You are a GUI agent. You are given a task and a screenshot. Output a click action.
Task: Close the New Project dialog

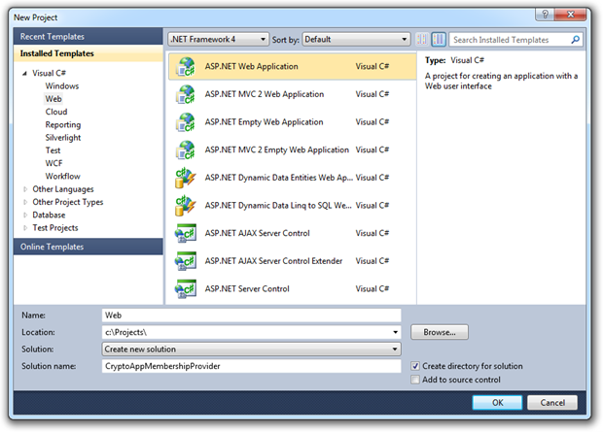pos(571,15)
